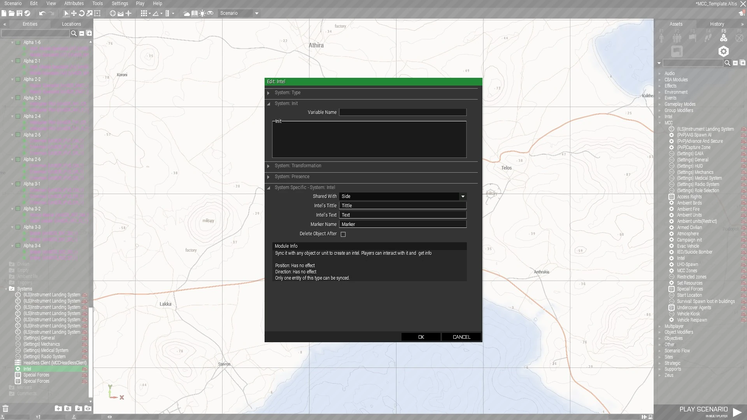
Task: Click the Undo arrow icon
Action: click(42, 13)
